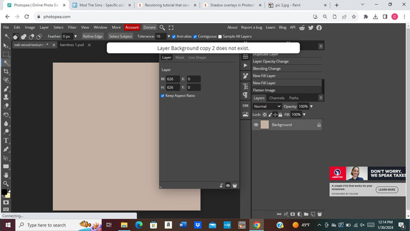Select the Spot Healing Brush tool

click(6, 80)
